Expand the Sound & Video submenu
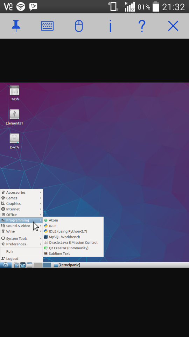This screenshot has height=337, width=189. 21,226
